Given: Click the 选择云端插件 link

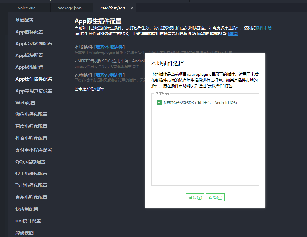Looking at the screenshot, I should click(x=109, y=75).
